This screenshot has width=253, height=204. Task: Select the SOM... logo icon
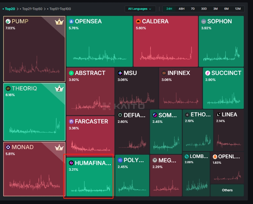click(x=155, y=115)
